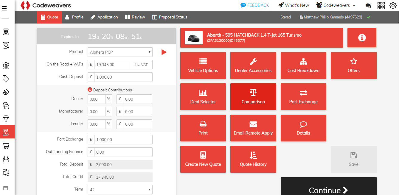The image size is (399, 195).
Task: Select the highlighted document-search sidebar icon
Action: [x=7, y=132]
